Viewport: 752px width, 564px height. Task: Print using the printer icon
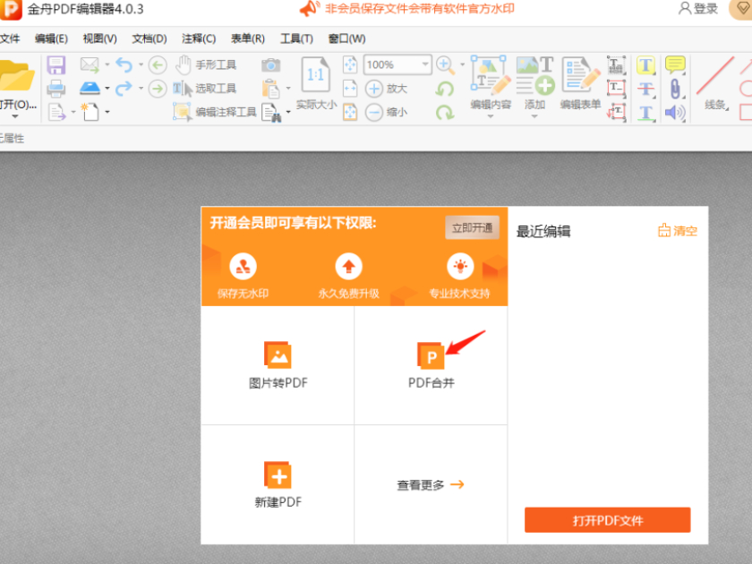pyautogui.click(x=56, y=89)
